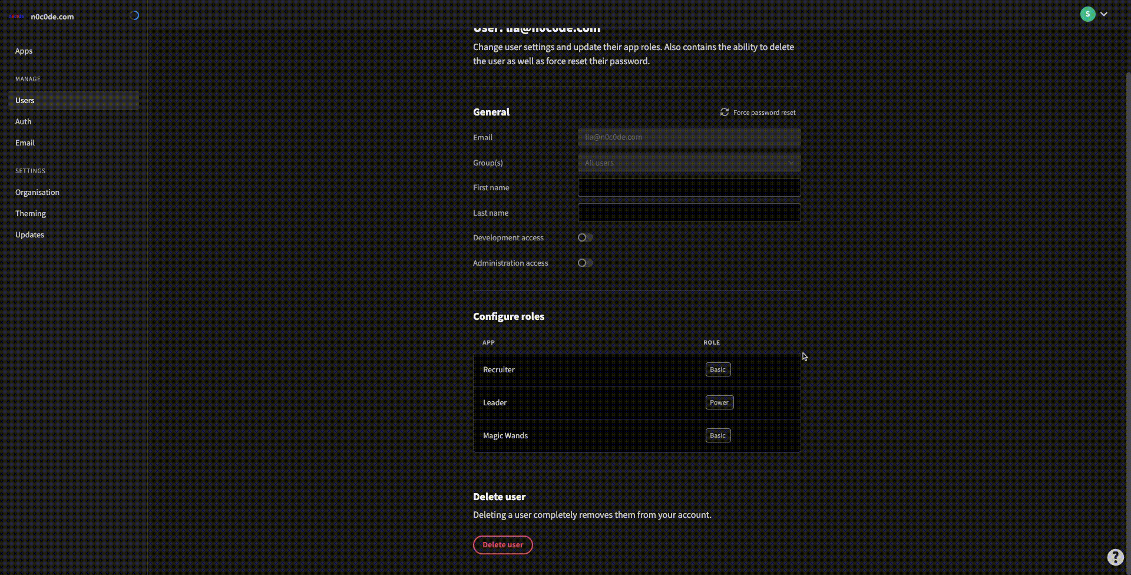Click the Configure roles heading
1131x575 pixels.
[x=508, y=316]
